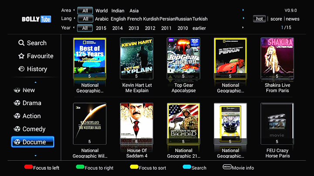Filter year to earlier
Screen dimensions: 314x176
tap(199, 28)
